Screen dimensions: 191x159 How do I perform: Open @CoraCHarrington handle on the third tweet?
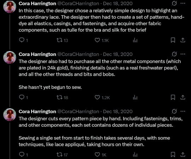click(78, 112)
